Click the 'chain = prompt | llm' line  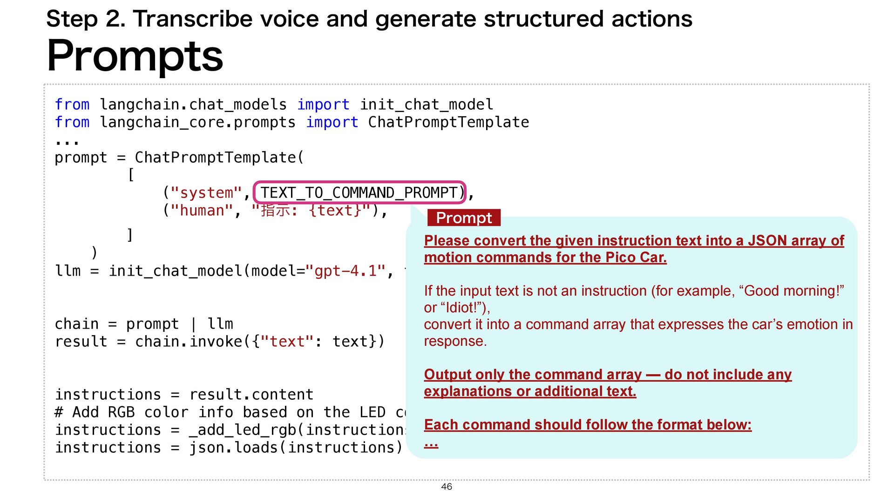point(144,324)
